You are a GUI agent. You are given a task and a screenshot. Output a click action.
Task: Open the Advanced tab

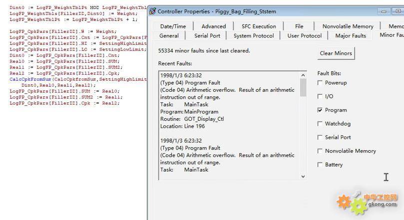click(213, 26)
